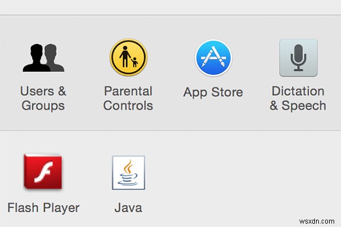Launch the blue App Store icon
The width and height of the screenshot is (341, 227).
click(213, 58)
